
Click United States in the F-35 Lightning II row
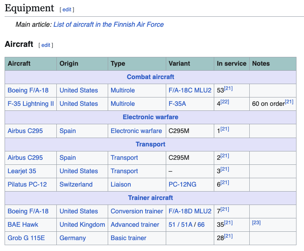point(79,104)
